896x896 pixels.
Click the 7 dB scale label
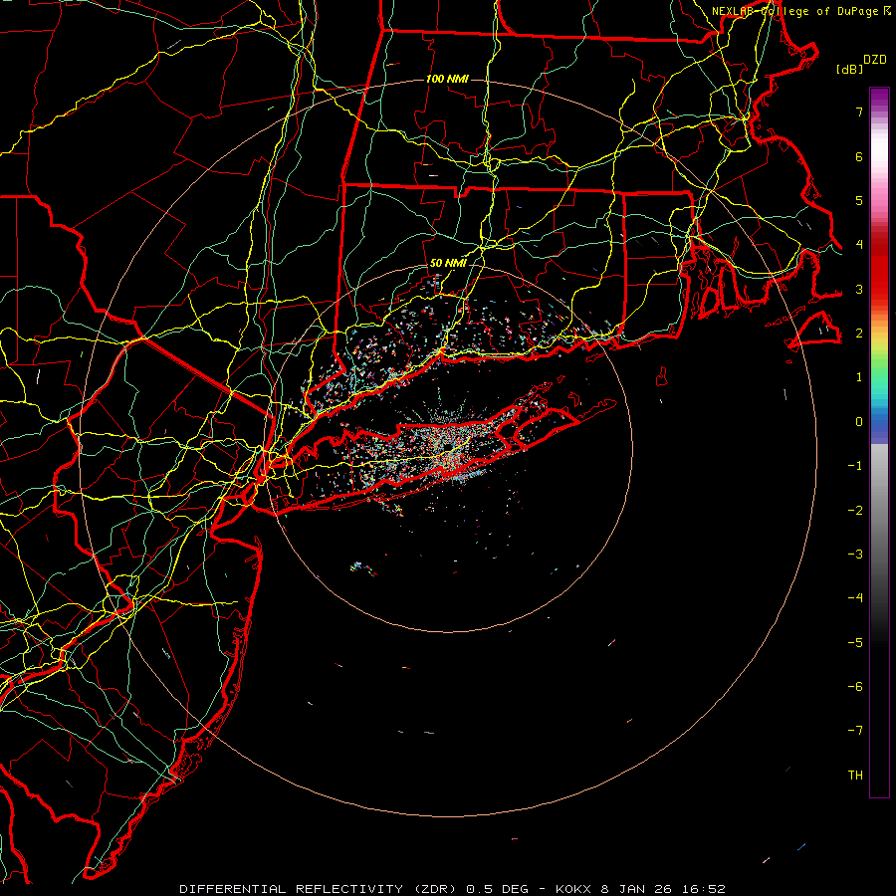pos(859,112)
